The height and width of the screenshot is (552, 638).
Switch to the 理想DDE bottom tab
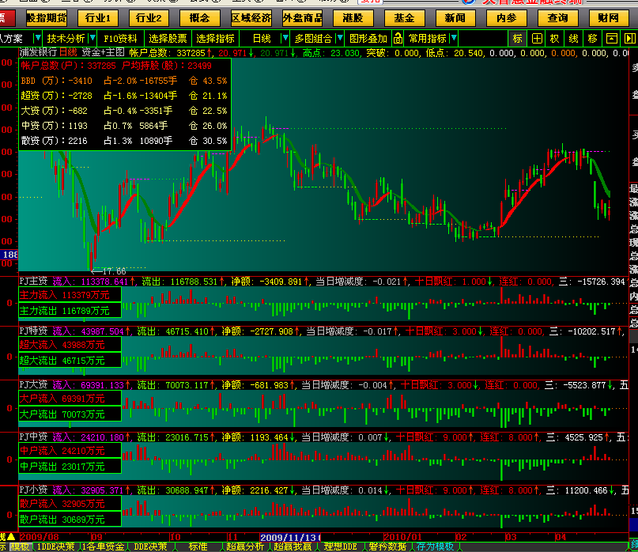(341, 546)
